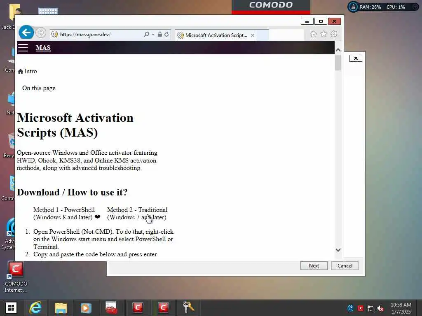The height and width of the screenshot is (316, 422).
Task: Open second COMODO taskbar icon
Action: (x=163, y=307)
